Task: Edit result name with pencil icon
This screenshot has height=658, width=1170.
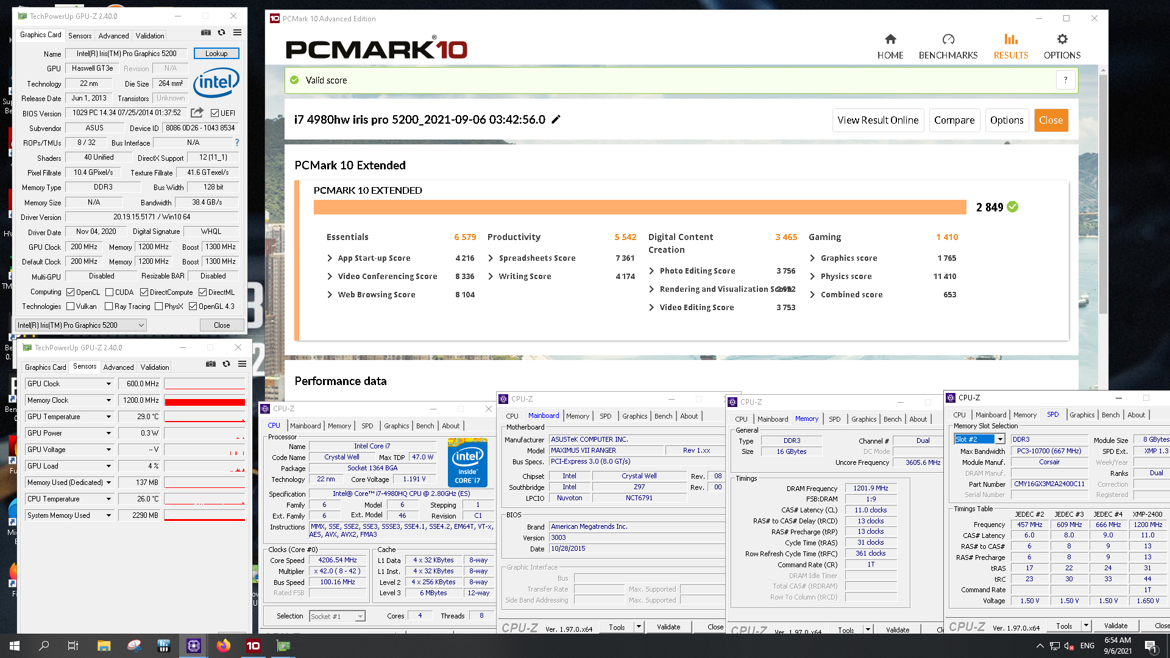Action: point(556,119)
